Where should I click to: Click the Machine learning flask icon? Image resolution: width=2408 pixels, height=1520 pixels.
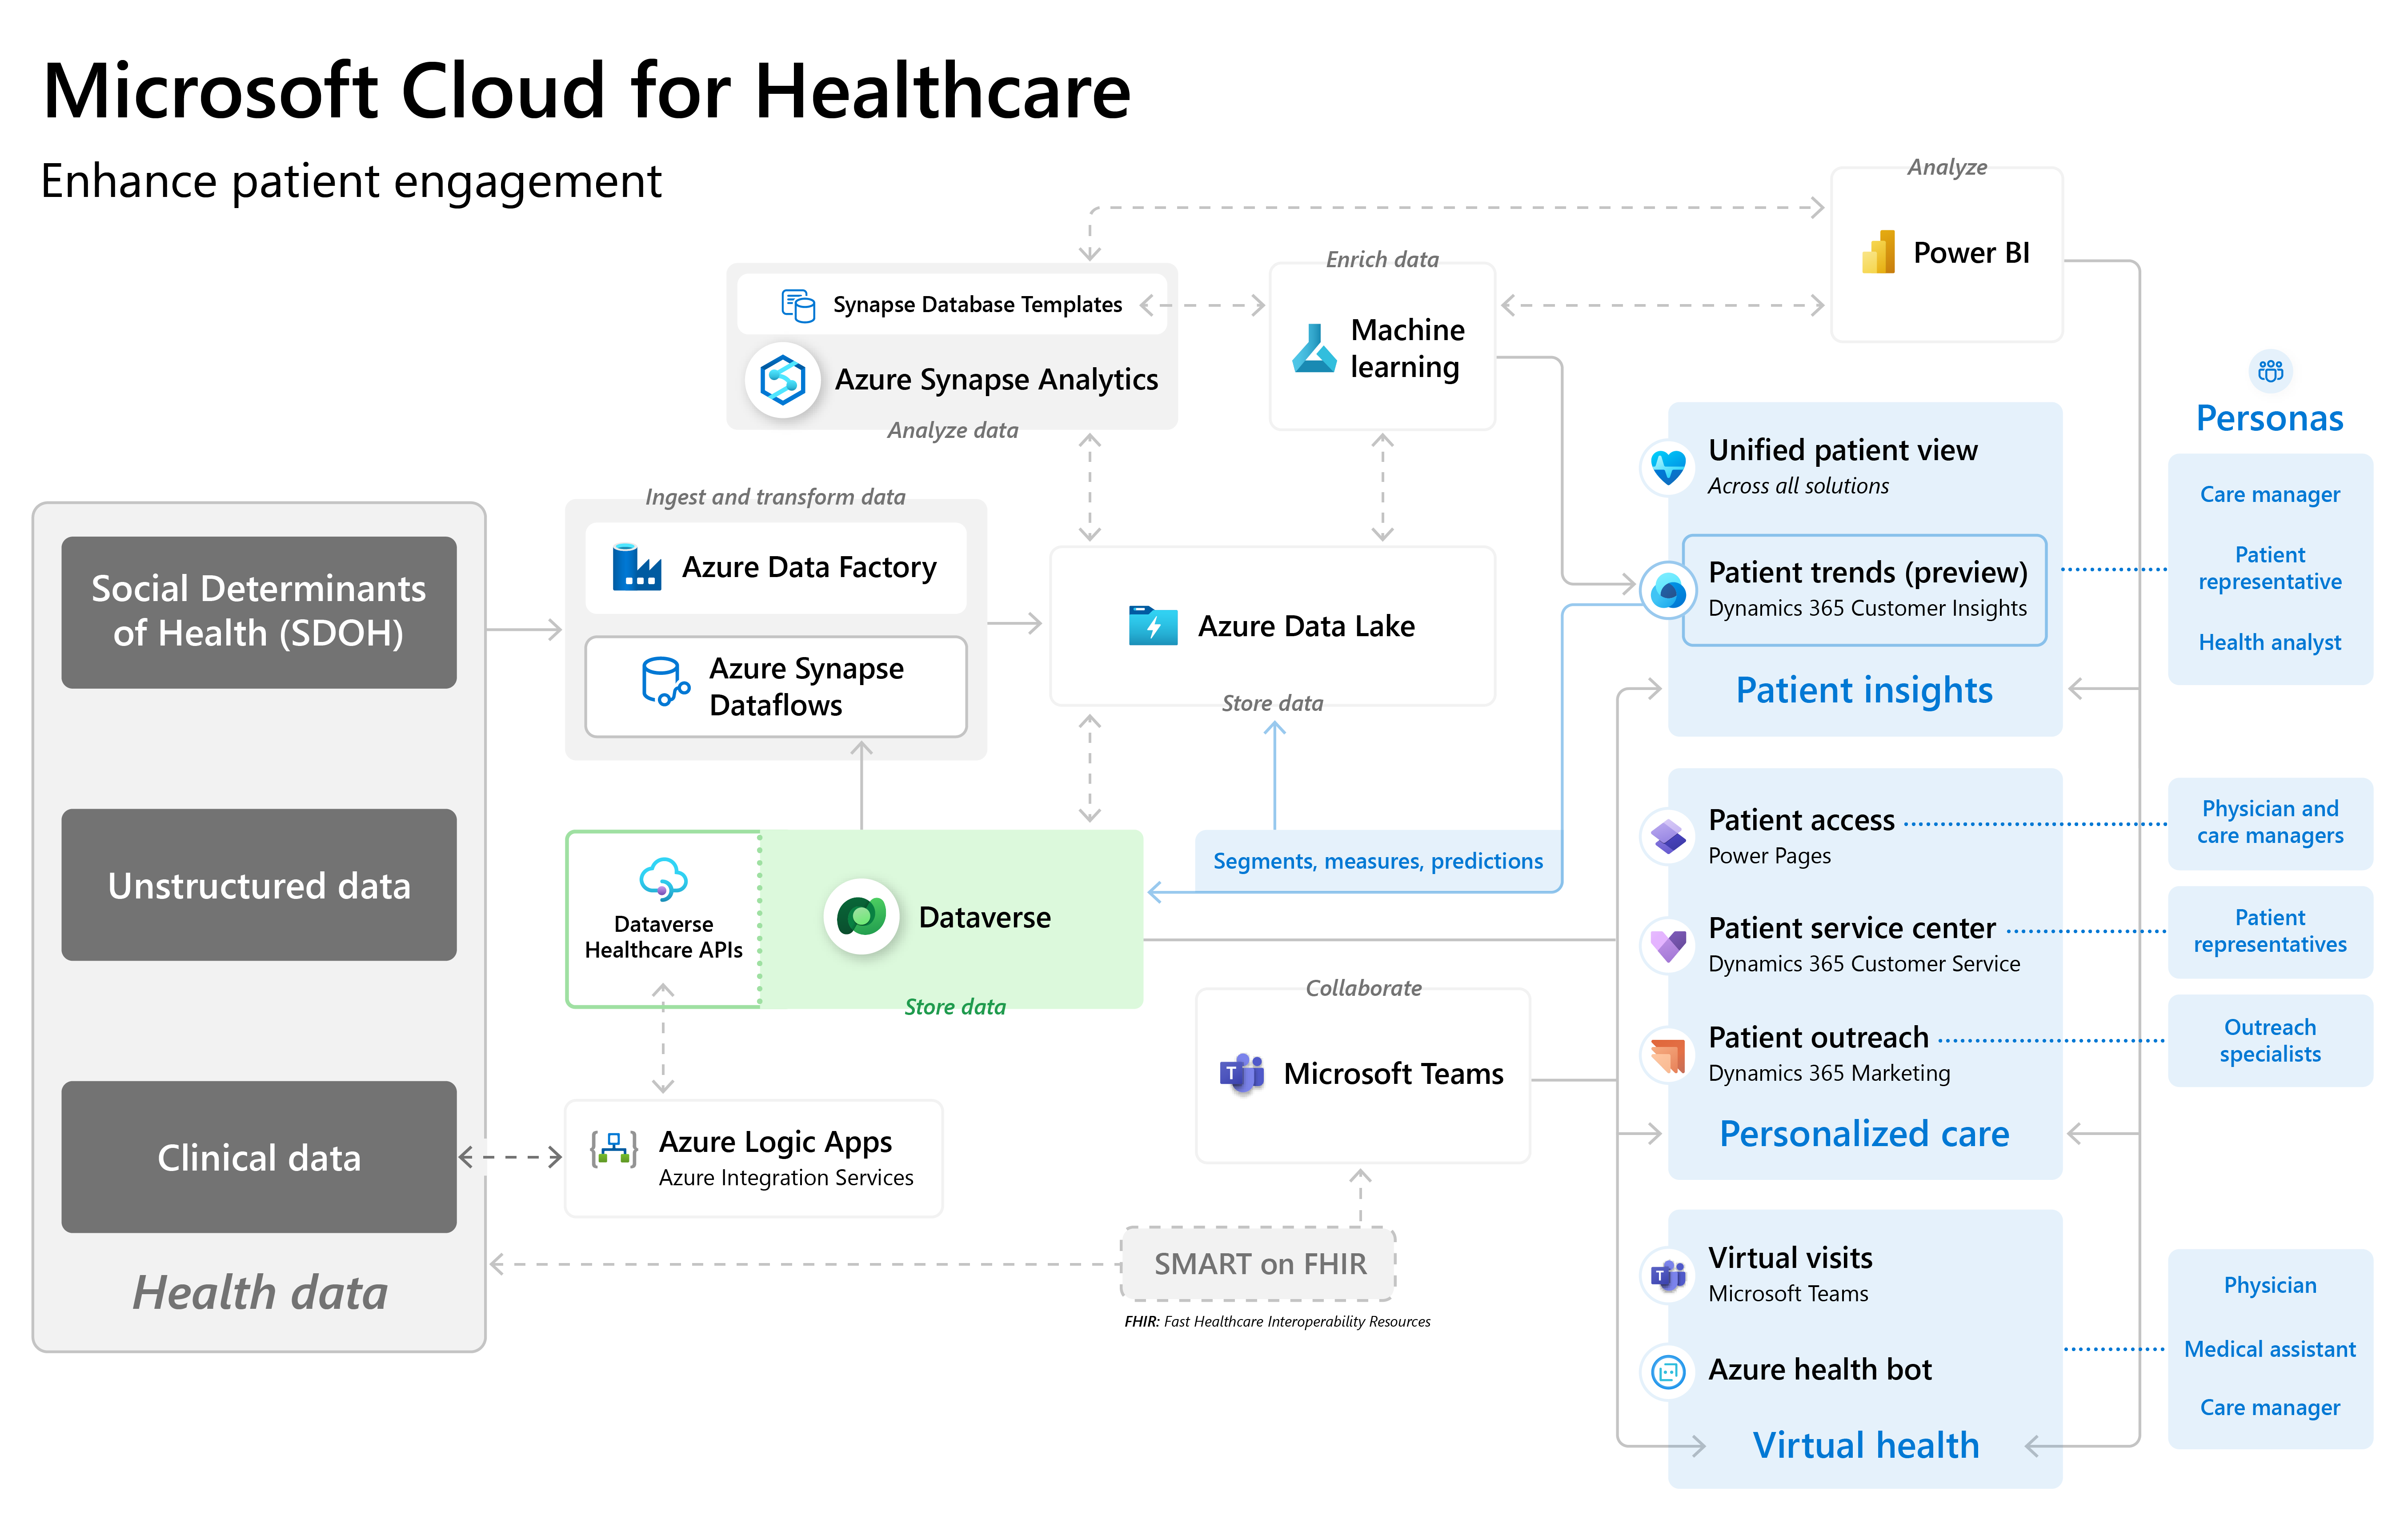[x=1314, y=348]
